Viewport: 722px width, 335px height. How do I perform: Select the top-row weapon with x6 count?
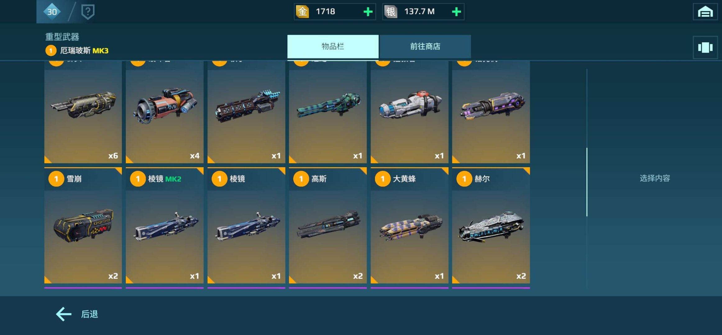tap(83, 112)
